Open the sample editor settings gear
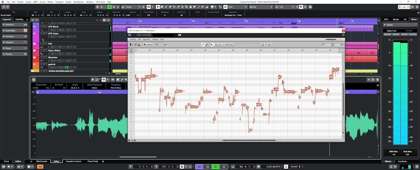420x170 pixels. 377,80
